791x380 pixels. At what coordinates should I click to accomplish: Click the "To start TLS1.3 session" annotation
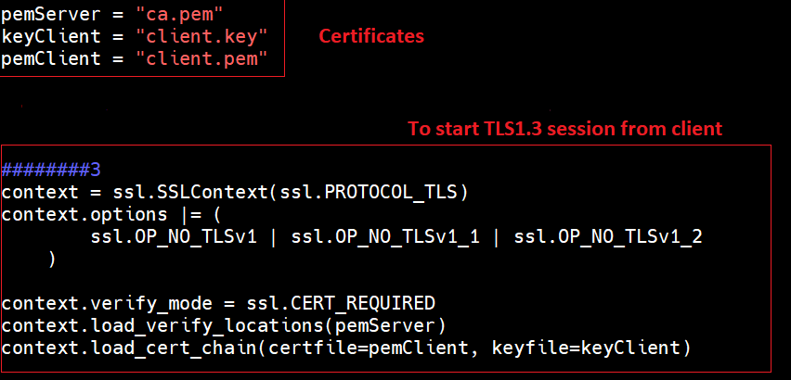coord(565,128)
